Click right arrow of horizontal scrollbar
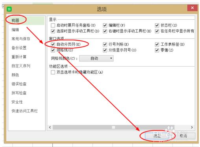200x147 pixels. click(x=192, y=127)
